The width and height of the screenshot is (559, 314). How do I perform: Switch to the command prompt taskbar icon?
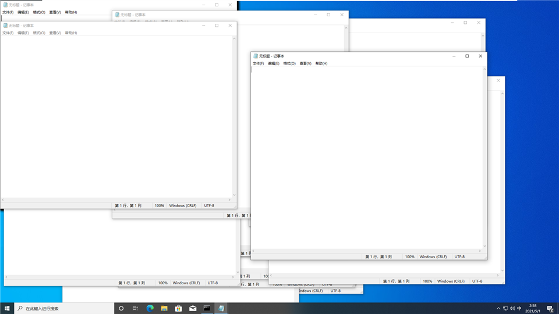pyautogui.click(x=207, y=308)
